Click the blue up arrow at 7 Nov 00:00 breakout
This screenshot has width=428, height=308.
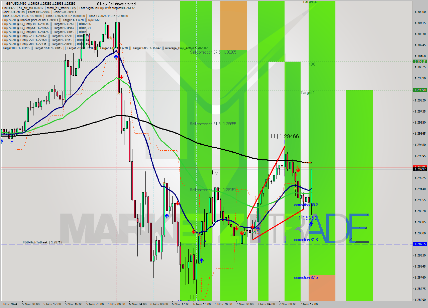click(x=257, y=229)
